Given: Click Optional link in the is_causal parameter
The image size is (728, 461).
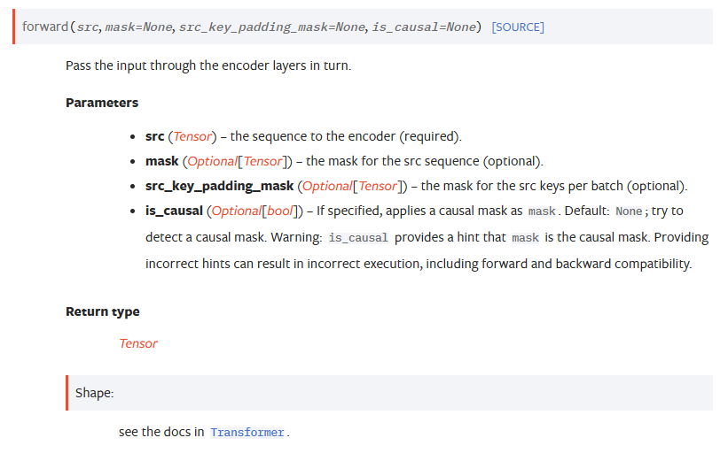Looking at the screenshot, I should click(x=236, y=211).
